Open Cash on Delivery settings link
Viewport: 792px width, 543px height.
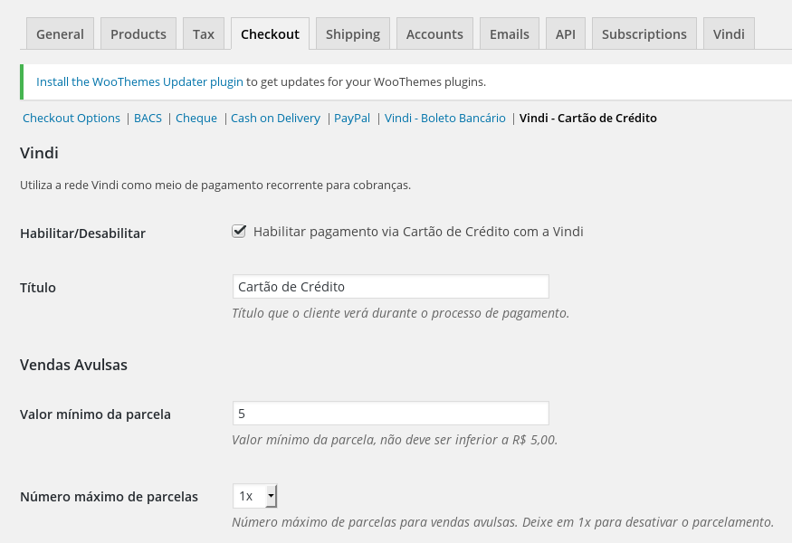(275, 119)
